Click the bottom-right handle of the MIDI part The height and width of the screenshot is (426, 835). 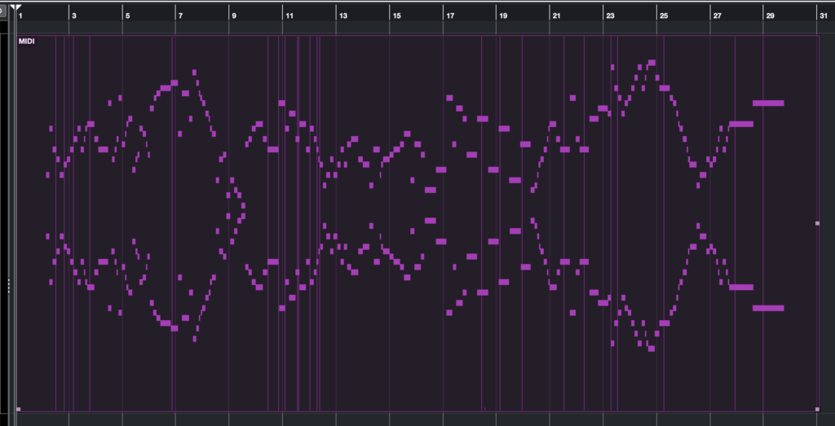[x=817, y=409]
